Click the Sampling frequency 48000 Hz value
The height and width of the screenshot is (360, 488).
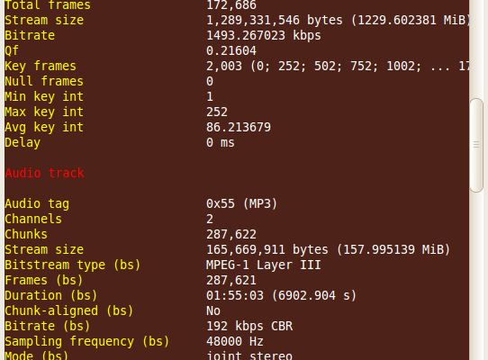(235, 342)
